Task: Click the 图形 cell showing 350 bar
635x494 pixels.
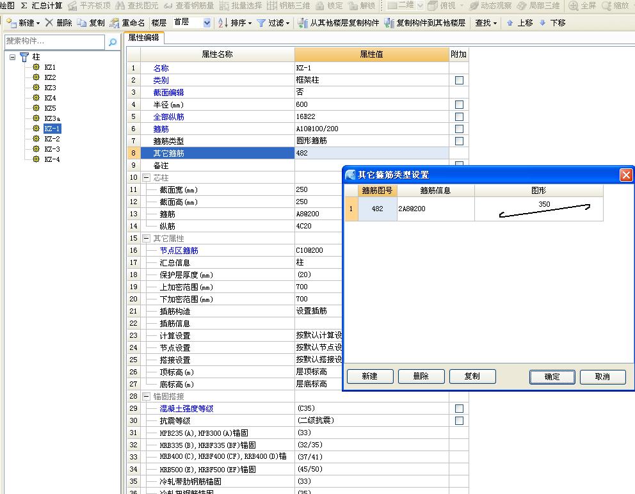Action: point(538,209)
